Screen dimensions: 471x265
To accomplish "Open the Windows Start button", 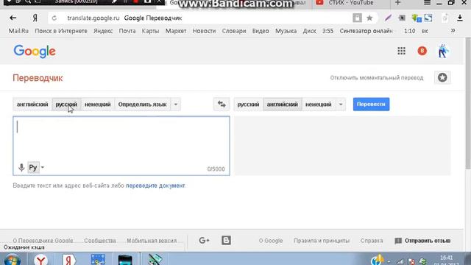I will click(13, 260).
